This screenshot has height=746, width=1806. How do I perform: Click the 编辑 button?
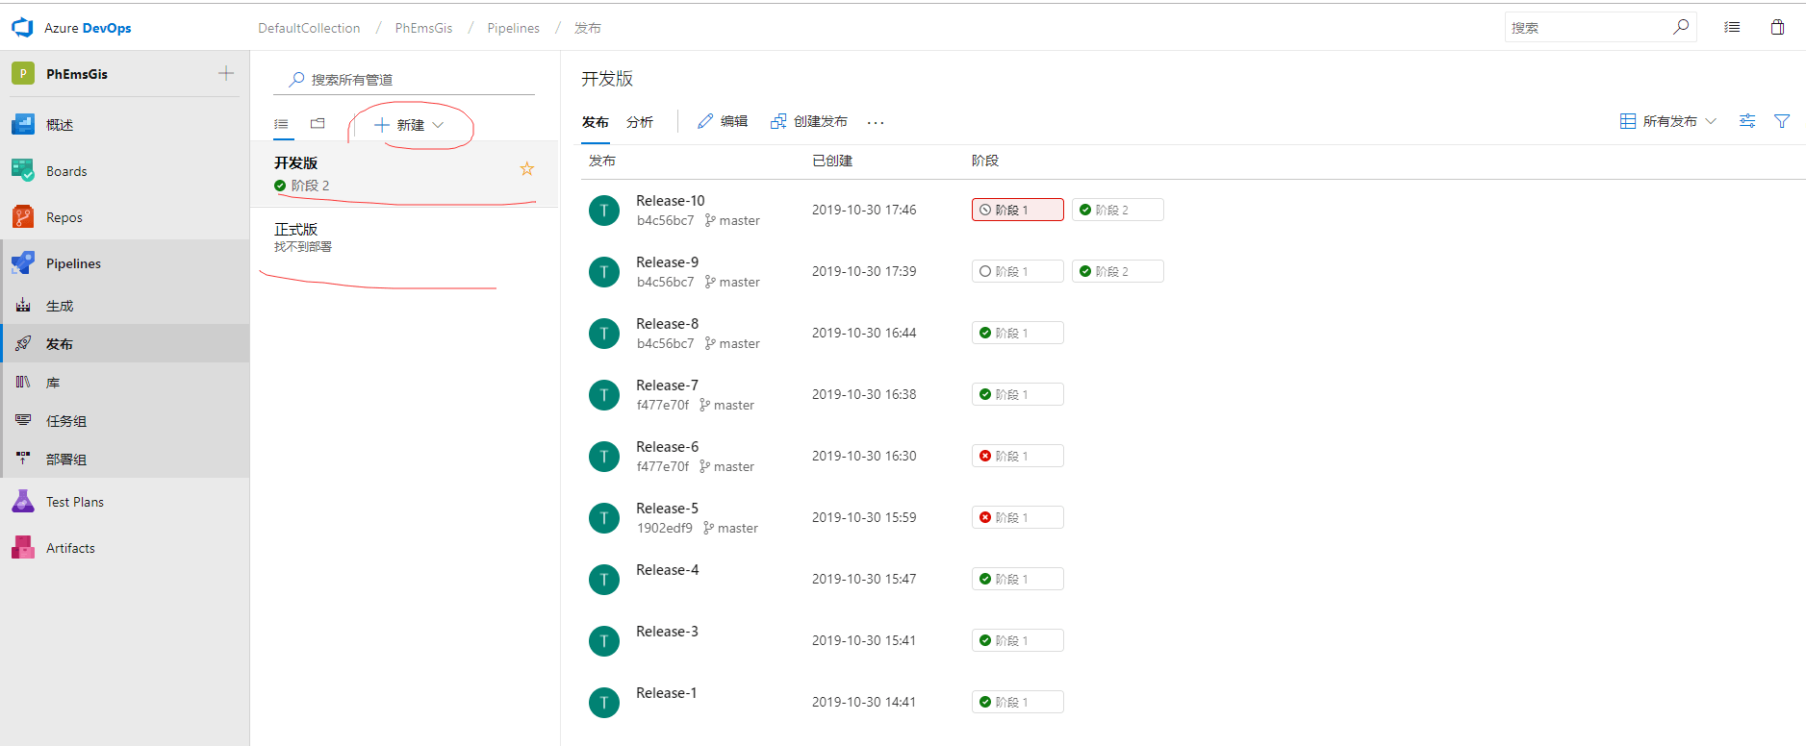coord(723,121)
